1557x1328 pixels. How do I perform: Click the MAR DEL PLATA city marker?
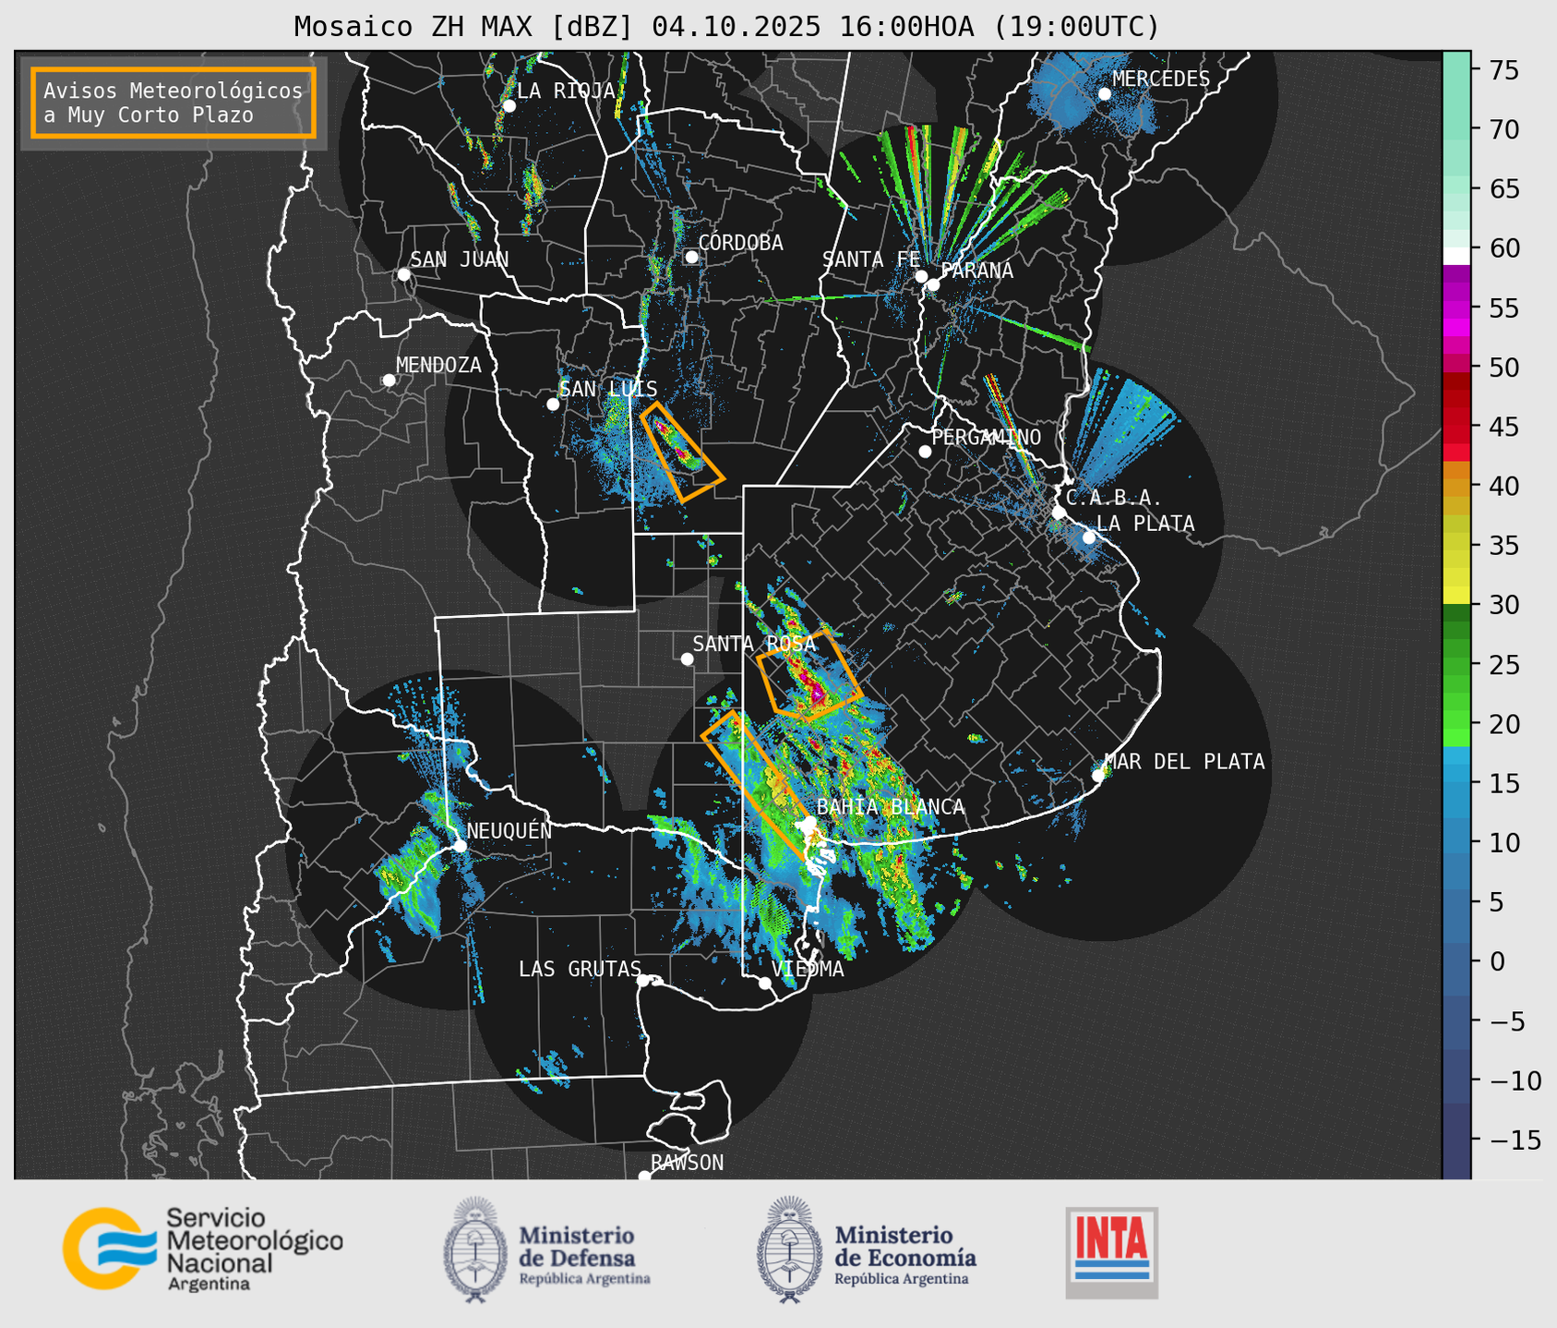1097,776
